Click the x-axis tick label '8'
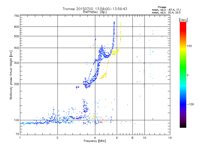 tap(132, 138)
